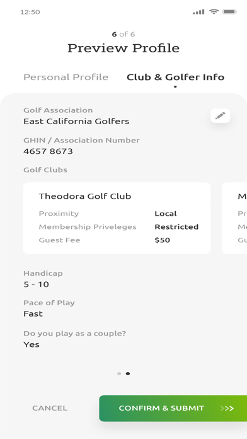Tap the second page indicator dot
Viewport: 247px width, 439px height.
coord(128,373)
